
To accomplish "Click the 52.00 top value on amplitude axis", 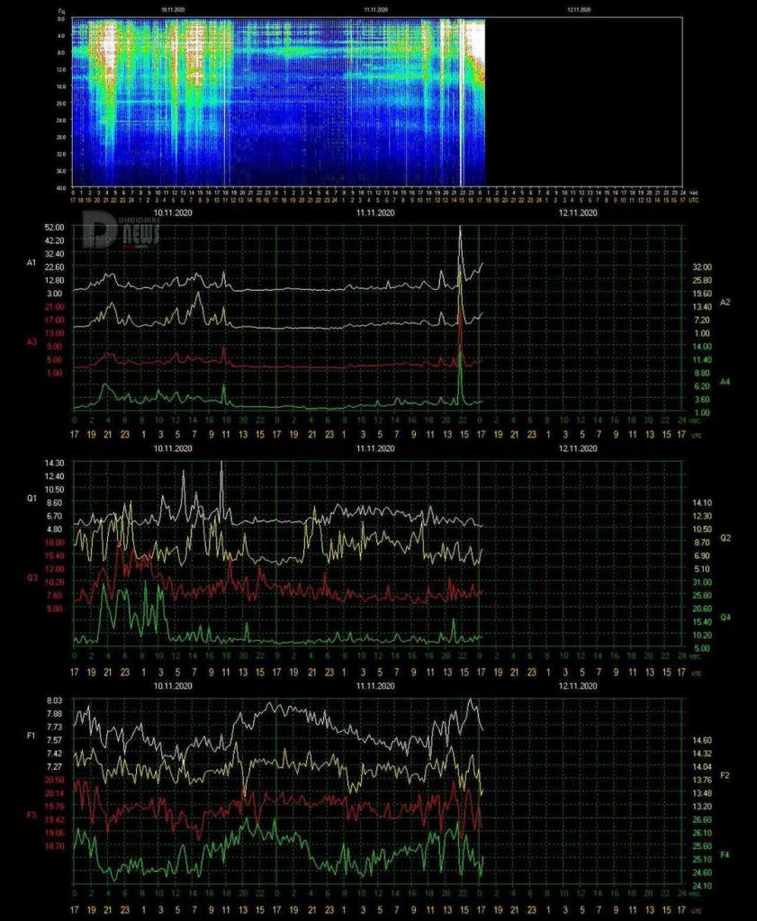I will click(54, 227).
